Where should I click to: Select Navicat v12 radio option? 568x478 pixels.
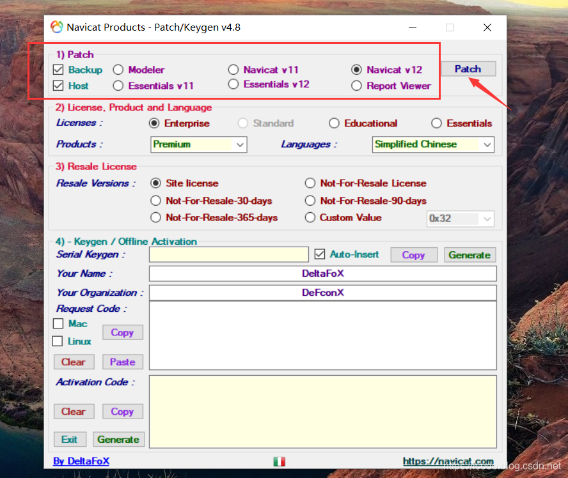coord(356,70)
